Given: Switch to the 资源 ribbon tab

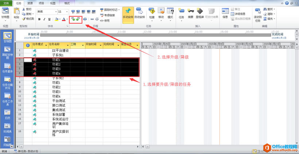Looking at the screenshot, I should [30, 3].
